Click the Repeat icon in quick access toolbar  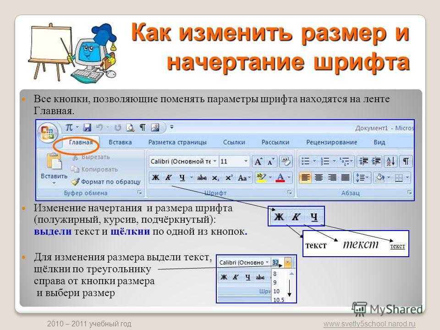[118, 128]
